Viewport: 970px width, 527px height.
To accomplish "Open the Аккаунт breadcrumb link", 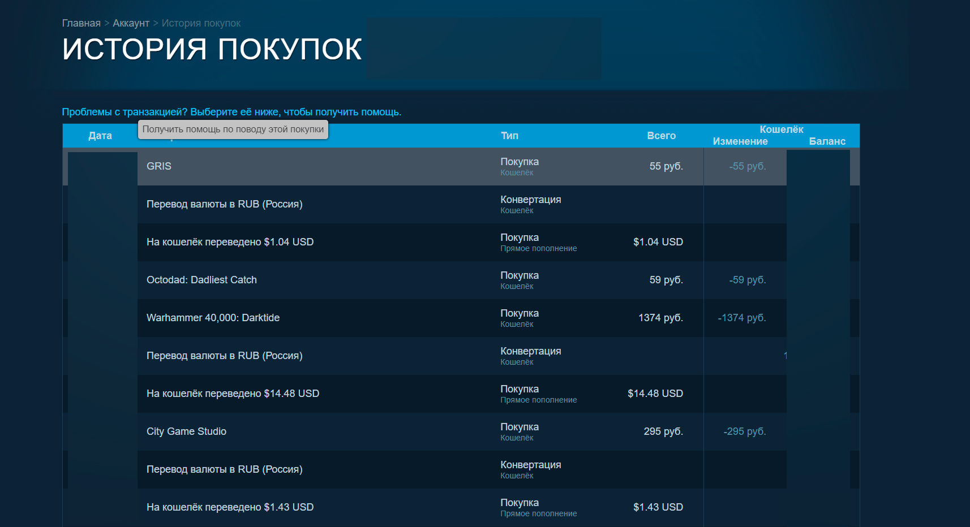I will tap(131, 23).
